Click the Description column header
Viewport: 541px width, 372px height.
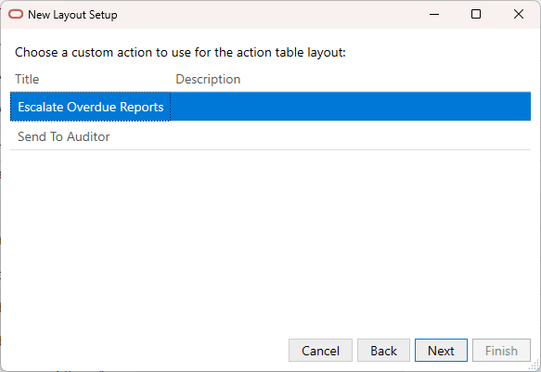(x=208, y=79)
